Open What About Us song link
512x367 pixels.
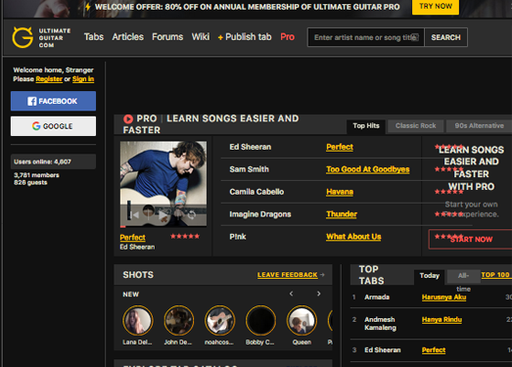[353, 237]
